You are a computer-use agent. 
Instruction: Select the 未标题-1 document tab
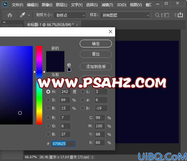[x=50, y=25]
